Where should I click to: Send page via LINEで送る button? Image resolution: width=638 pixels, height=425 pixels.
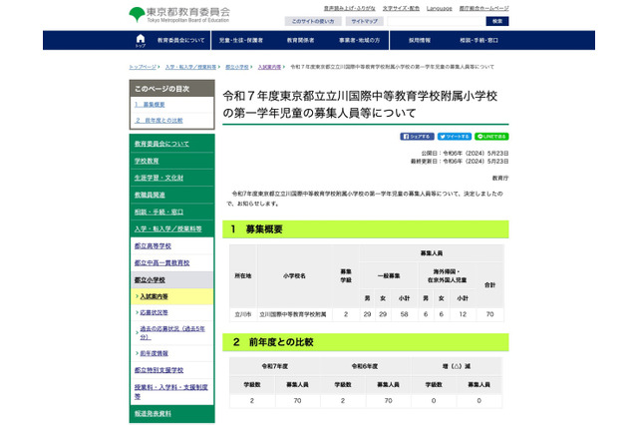click(x=491, y=137)
